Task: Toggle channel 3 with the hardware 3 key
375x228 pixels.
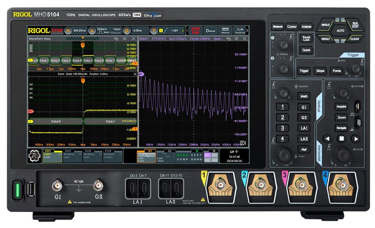Action: 283,128
